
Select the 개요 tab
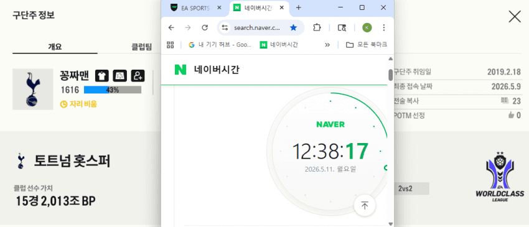55,47
